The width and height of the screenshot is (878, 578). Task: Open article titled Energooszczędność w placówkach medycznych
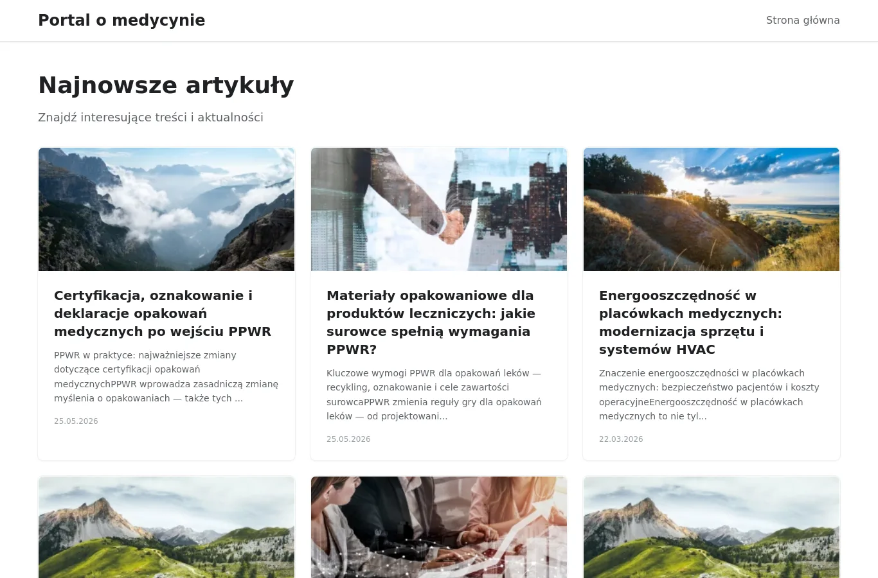click(x=690, y=322)
